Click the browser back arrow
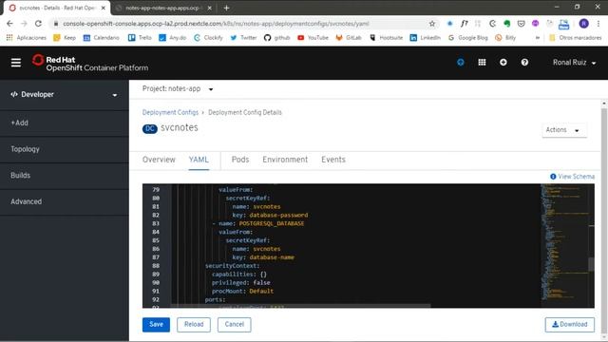This screenshot has height=342, width=608. pos(9,24)
